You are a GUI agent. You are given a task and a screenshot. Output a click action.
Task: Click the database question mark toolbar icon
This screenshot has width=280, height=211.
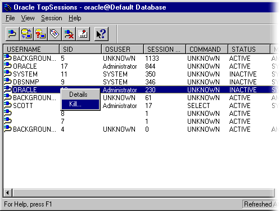[40, 34]
